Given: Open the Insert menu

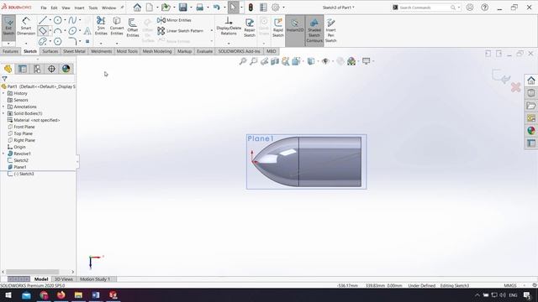Looking at the screenshot, I should tap(79, 8).
